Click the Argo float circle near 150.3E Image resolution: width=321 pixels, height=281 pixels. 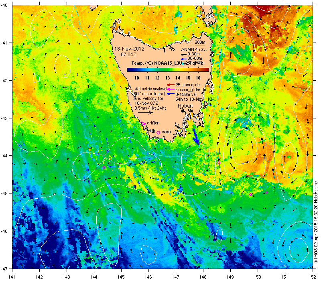(x=266, y=193)
